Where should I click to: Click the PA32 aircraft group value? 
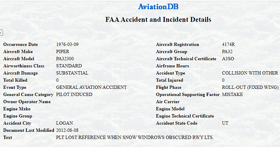tap(227, 51)
